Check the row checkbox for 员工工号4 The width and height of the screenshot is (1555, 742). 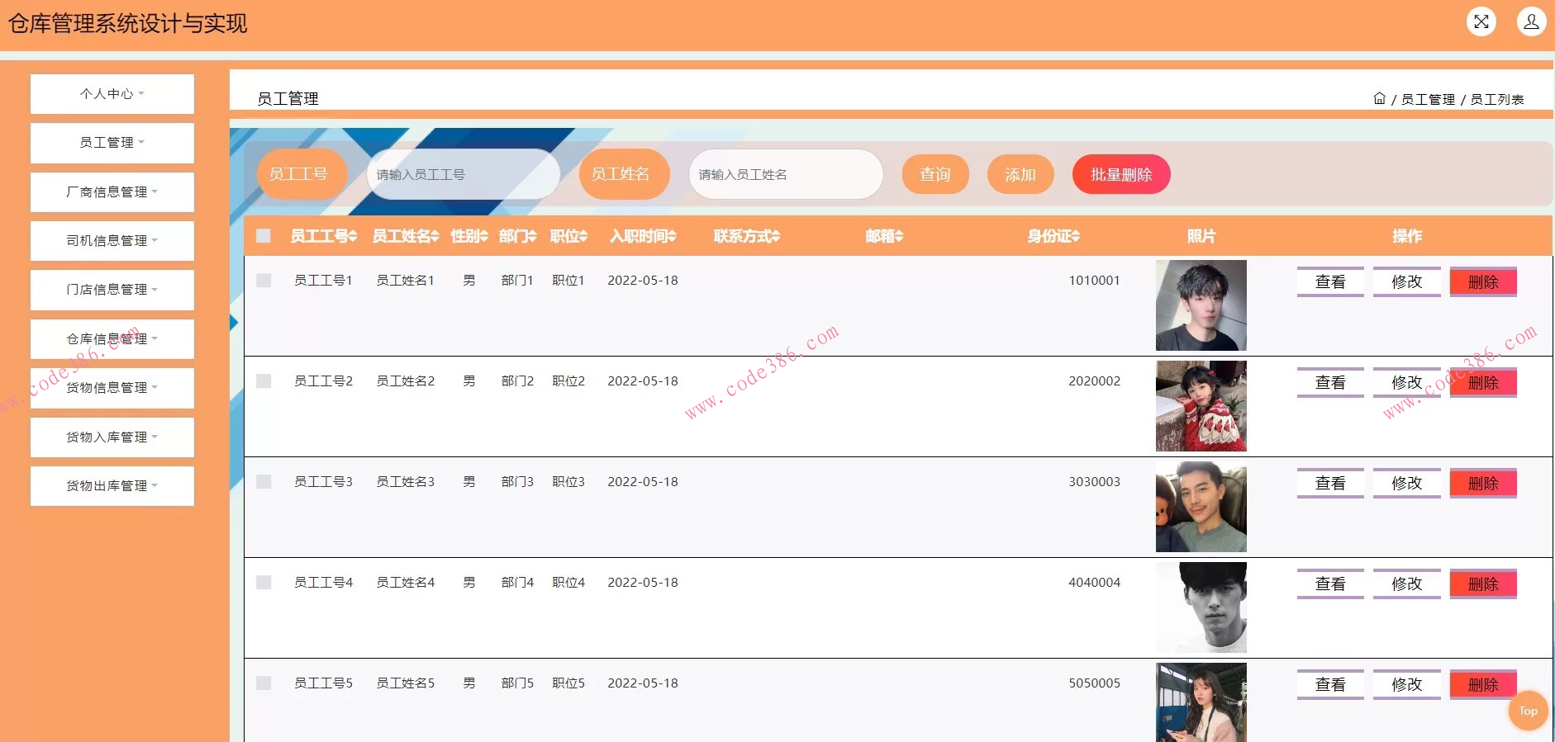coord(264,583)
